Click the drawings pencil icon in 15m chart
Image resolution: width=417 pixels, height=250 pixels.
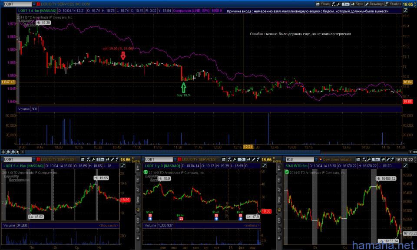112,159
